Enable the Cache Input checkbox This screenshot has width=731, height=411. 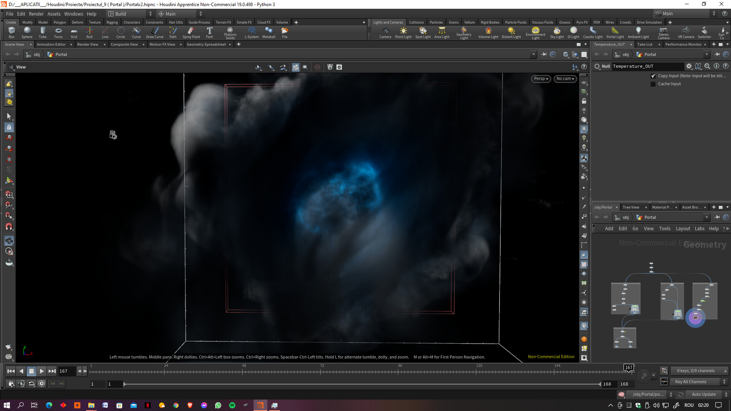pos(653,84)
